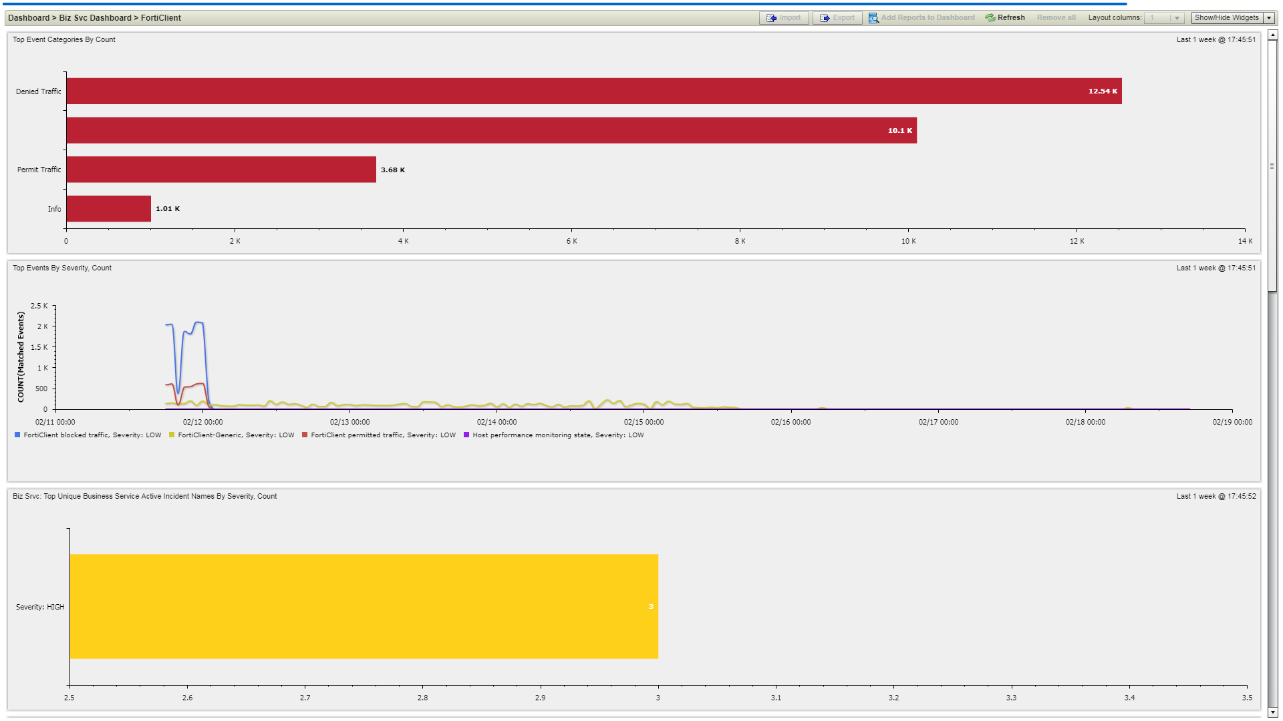Expand Show/Hide Widgets dropdown arrow
This screenshot has width=1283, height=721.
1268,18
